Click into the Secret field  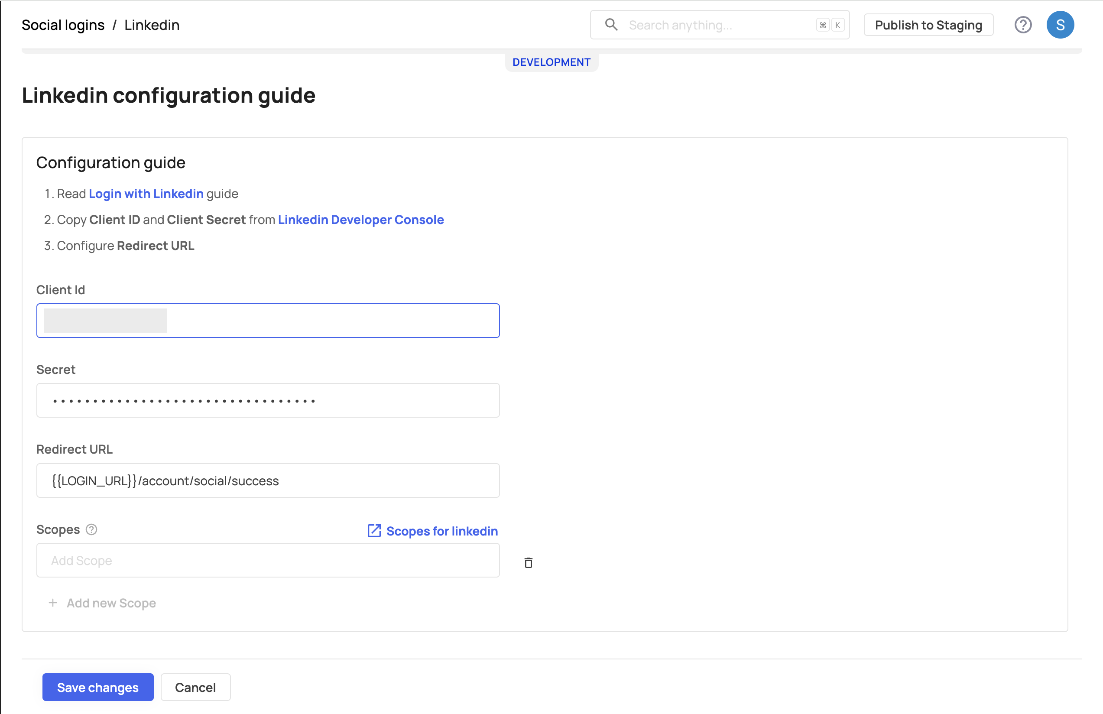point(268,400)
